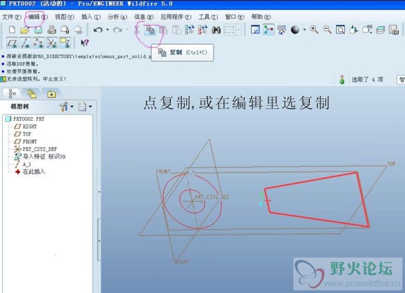
Task: Click the Paste Special icon
Action: tap(177, 30)
